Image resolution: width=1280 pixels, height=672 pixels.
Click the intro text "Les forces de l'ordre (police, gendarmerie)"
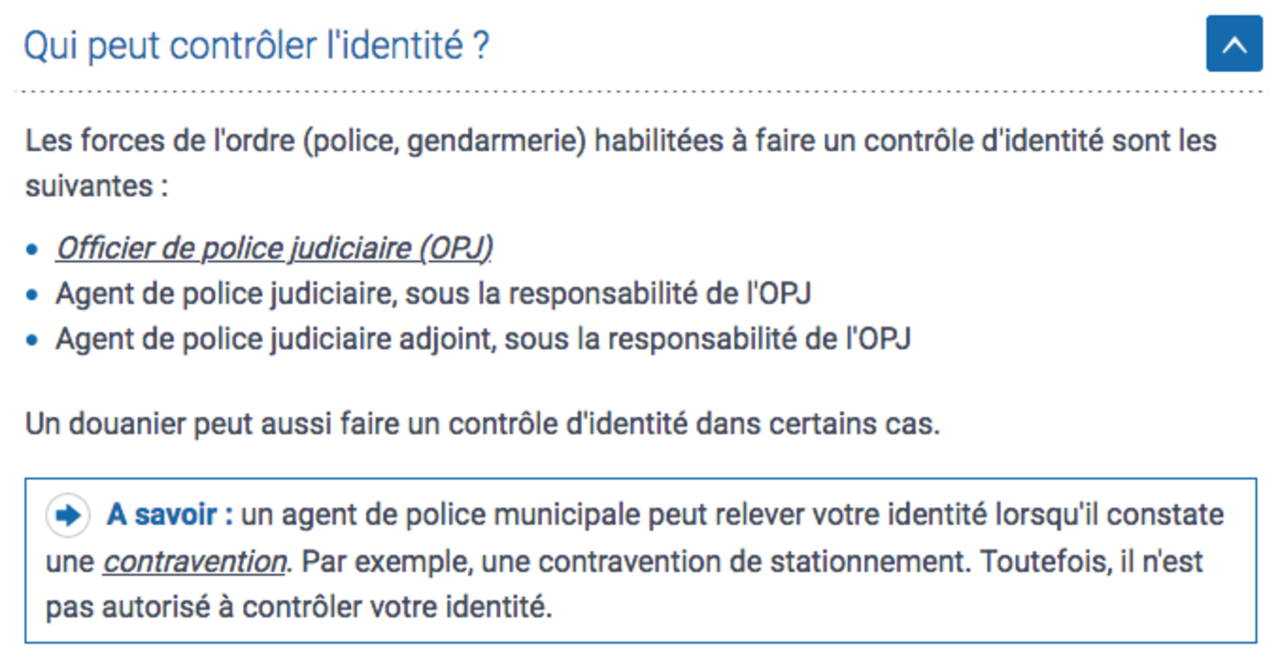[305, 141]
